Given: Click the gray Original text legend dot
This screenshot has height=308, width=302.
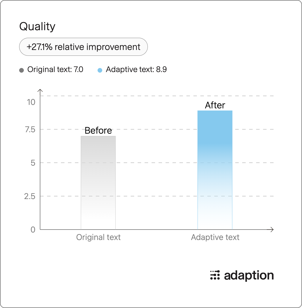Looking at the screenshot, I should click(x=21, y=70).
